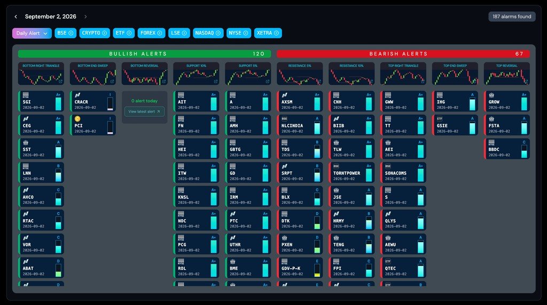Remove the FOREX filter via its x icon
547x305 pixels.
[159, 33]
